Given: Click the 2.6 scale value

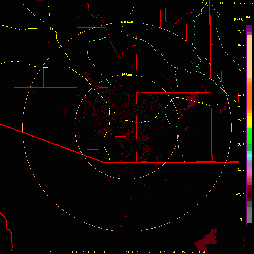Looking at the screenshot, I should point(241,145).
